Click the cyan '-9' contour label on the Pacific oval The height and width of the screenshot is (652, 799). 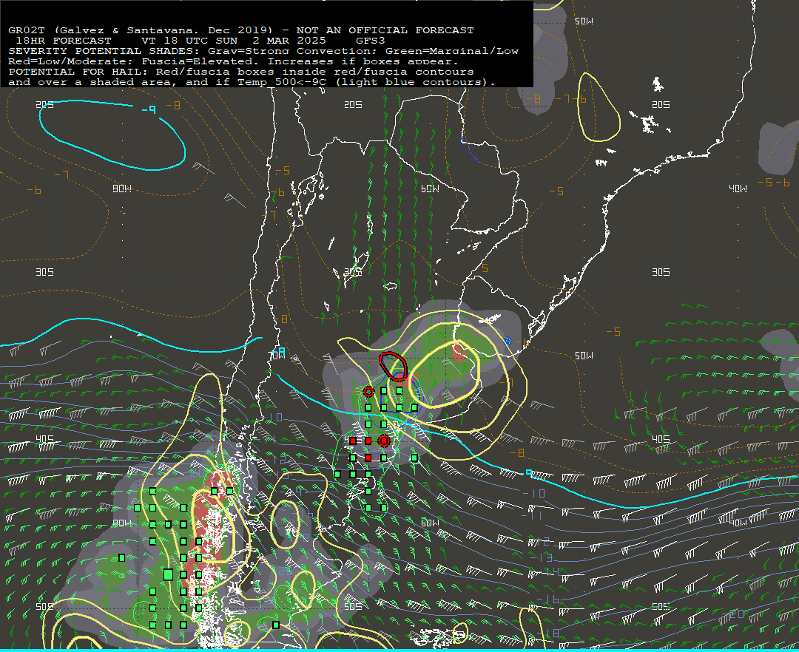point(149,109)
